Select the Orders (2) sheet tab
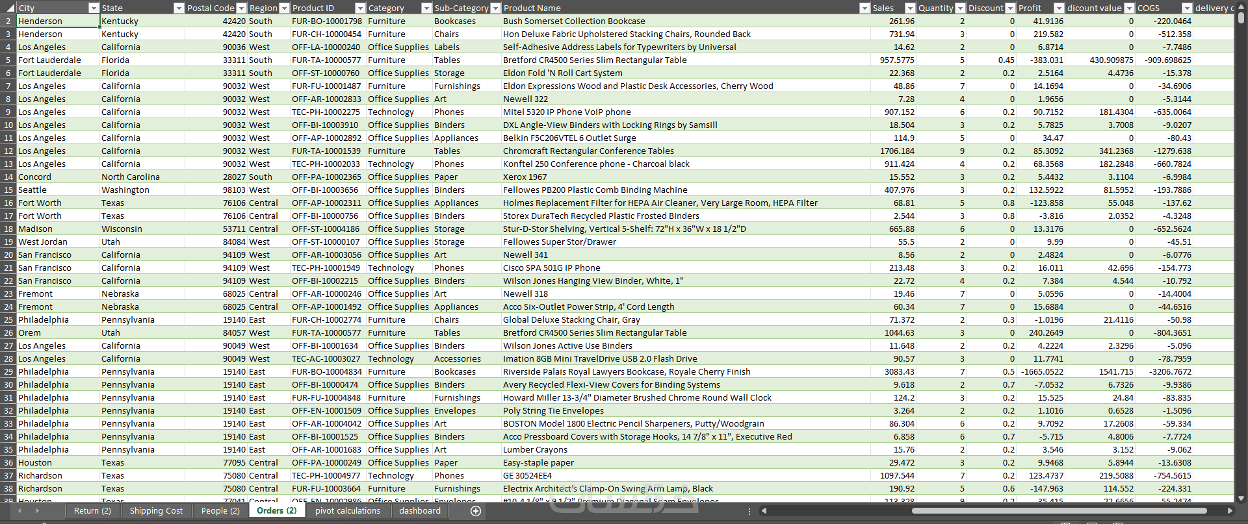 tap(276, 511)
